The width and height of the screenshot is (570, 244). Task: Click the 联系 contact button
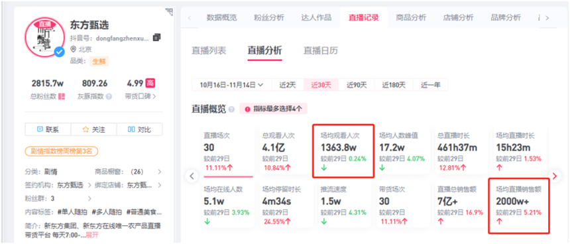pyautogui.click(x=48, y=129)
